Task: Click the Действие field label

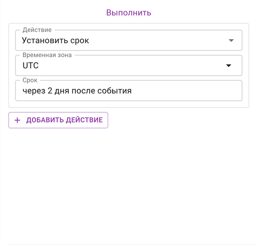Action: point(37,30)
